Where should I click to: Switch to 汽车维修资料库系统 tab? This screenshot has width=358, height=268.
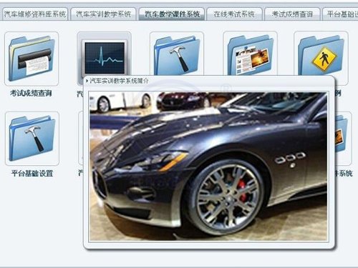click(34, 14)
